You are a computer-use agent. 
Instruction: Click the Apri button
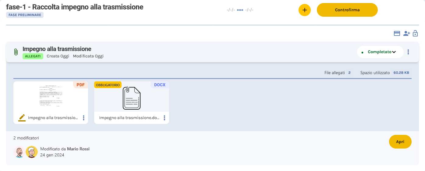click(x=400, y=142)
